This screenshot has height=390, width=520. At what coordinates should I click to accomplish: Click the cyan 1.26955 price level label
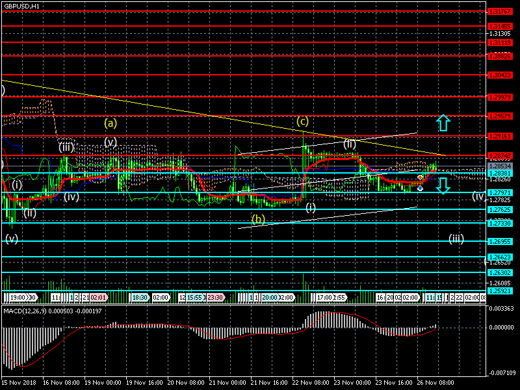500,241
